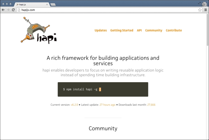Click the incognito figure icon
Viewport: 209px width, 140px height.
coord(204,4)
